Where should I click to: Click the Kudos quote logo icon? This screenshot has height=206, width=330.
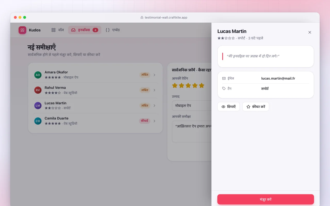pyautogui.click(x=22, y=30)
